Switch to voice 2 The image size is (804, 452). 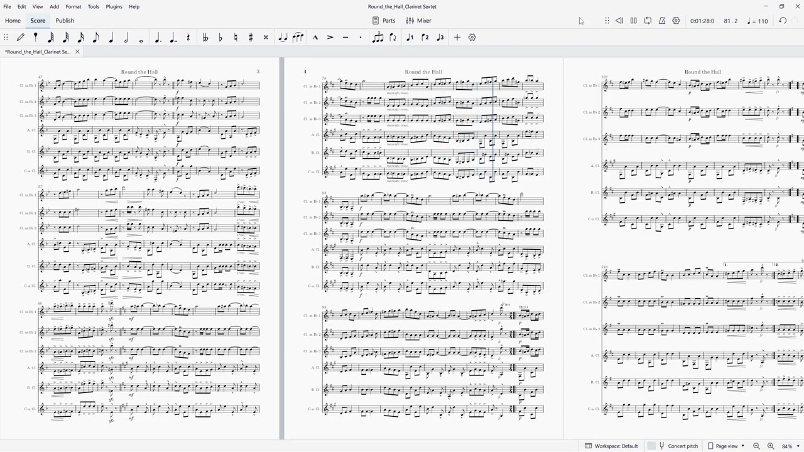pyautogui.click(x=425, y=38)
